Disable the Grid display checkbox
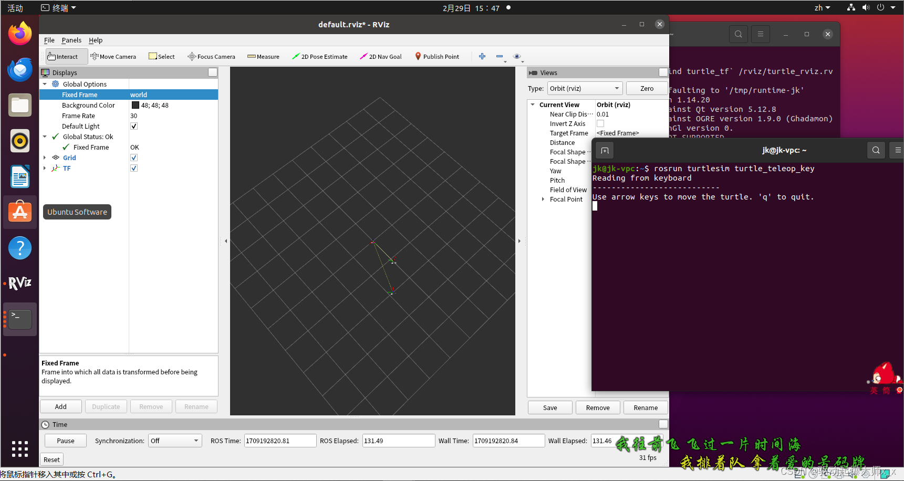The width and height of the screenshot is (904, 481). (134, 158)
